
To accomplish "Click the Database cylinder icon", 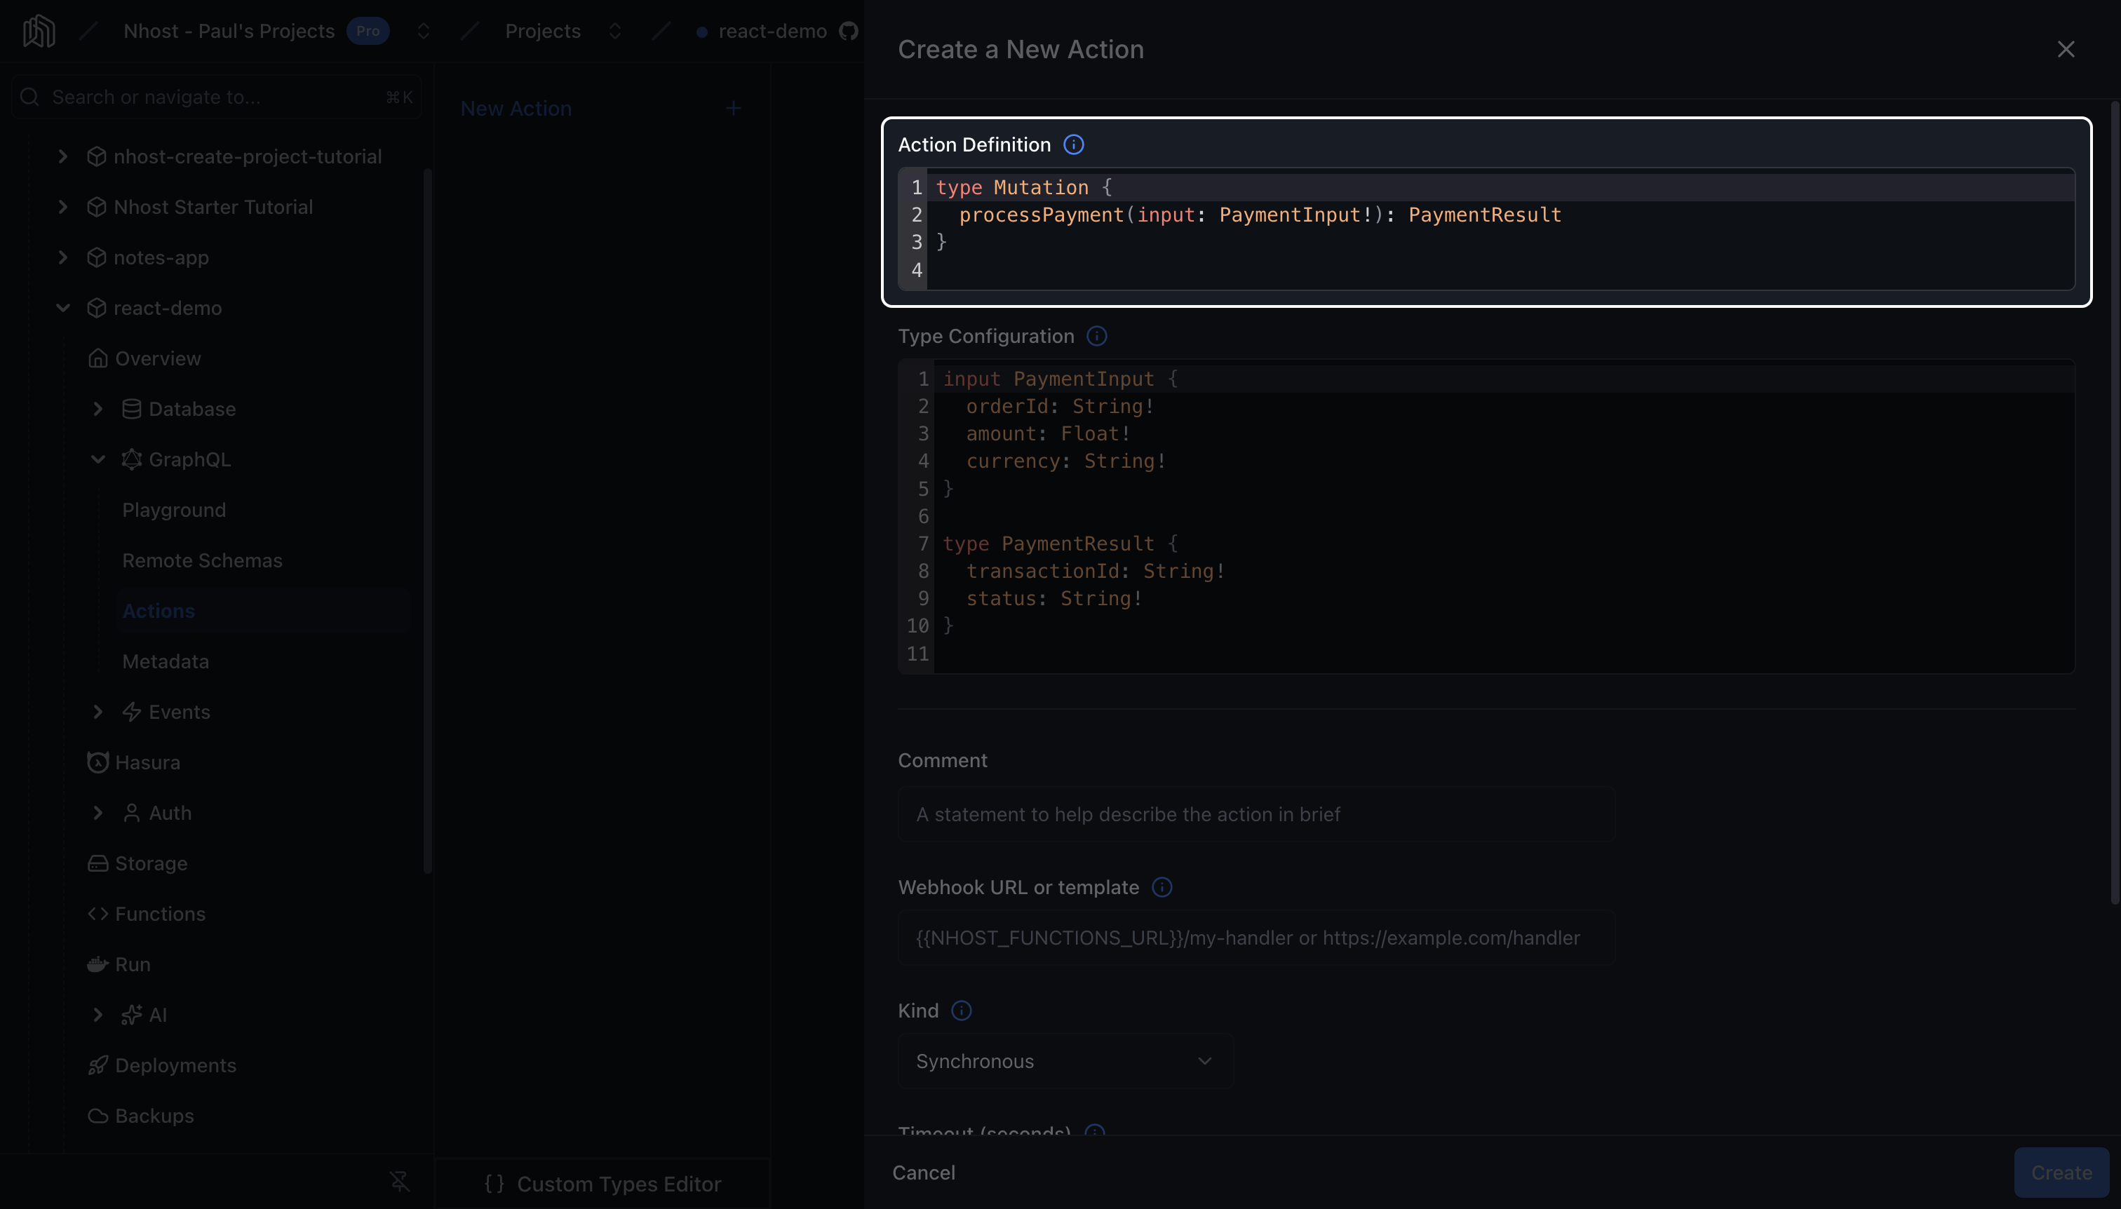I will 131,410.
